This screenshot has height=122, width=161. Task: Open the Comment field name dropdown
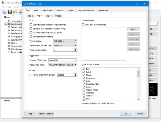76,60
